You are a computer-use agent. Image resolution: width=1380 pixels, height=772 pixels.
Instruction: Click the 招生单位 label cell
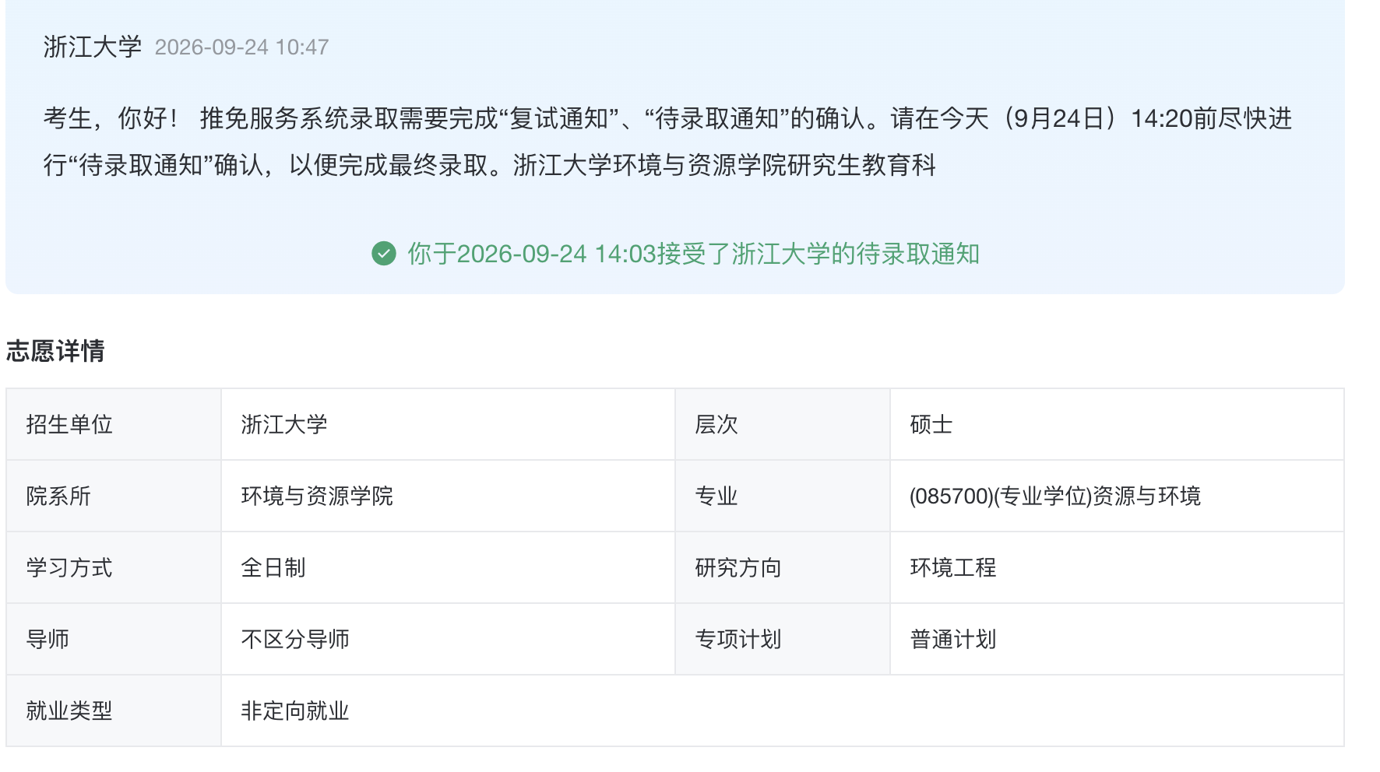(114, 424)
